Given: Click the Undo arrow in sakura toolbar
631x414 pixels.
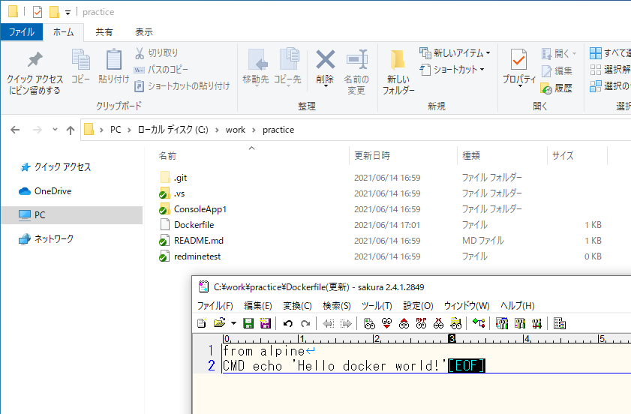Looking at the screenshot, I should point(287,323).
